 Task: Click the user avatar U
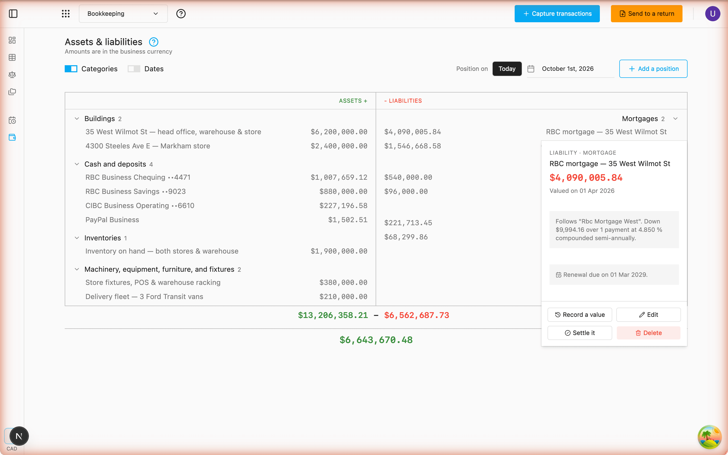(x=712, y=14)
